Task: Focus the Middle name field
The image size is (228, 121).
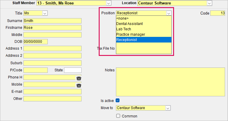Action: click(x=52, y=35)
